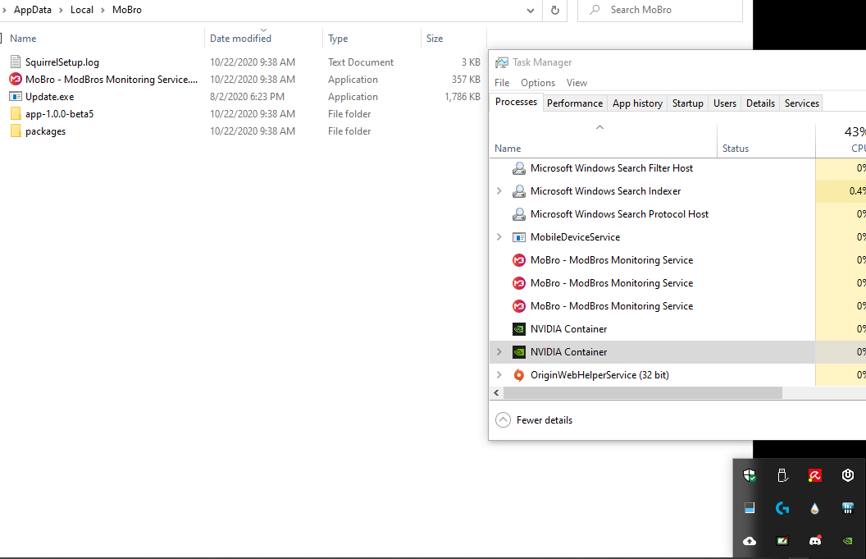Select the Update.exe file name
866x559 pixels.
coord(50,97)
